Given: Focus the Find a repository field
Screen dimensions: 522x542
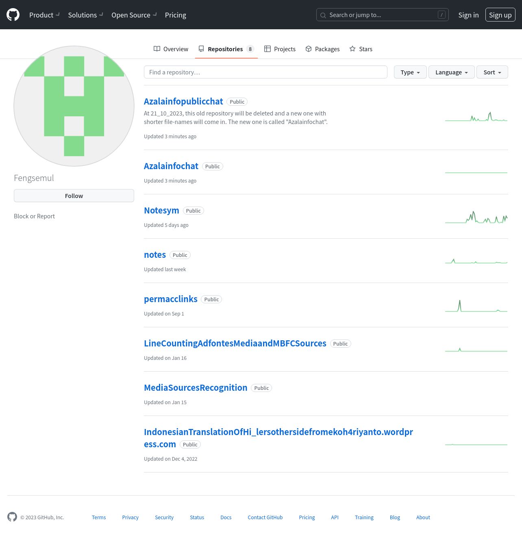Looking at the screenshot, I should [x=265, y=72].
